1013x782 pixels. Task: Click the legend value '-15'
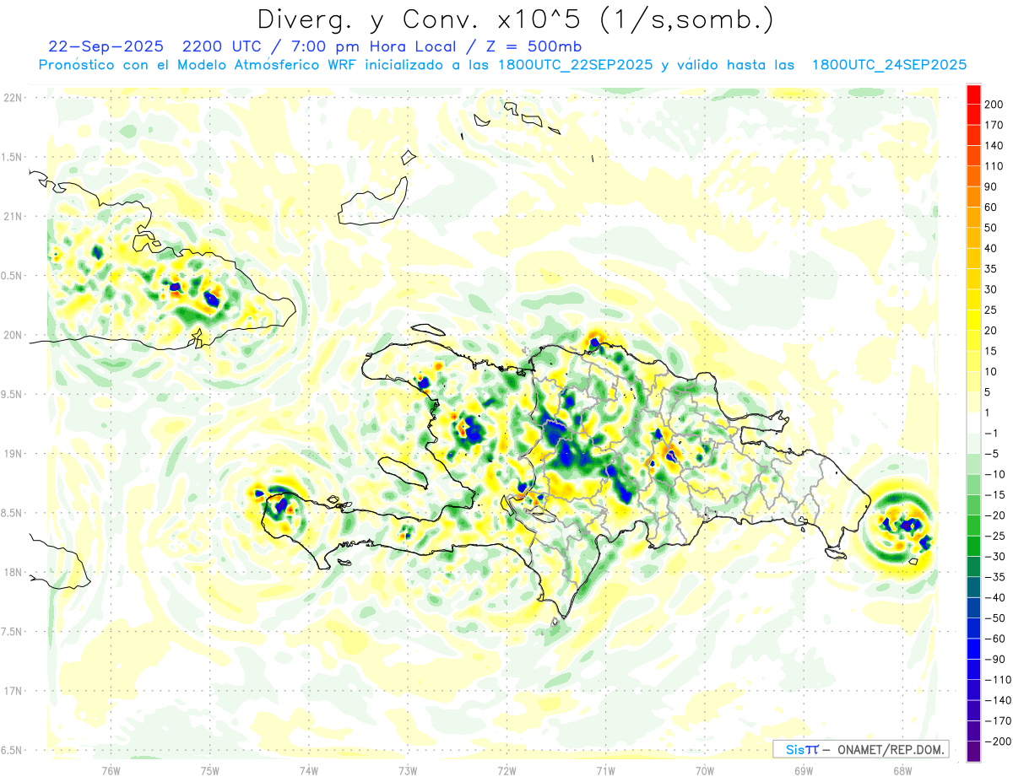[x=994, y=495]
